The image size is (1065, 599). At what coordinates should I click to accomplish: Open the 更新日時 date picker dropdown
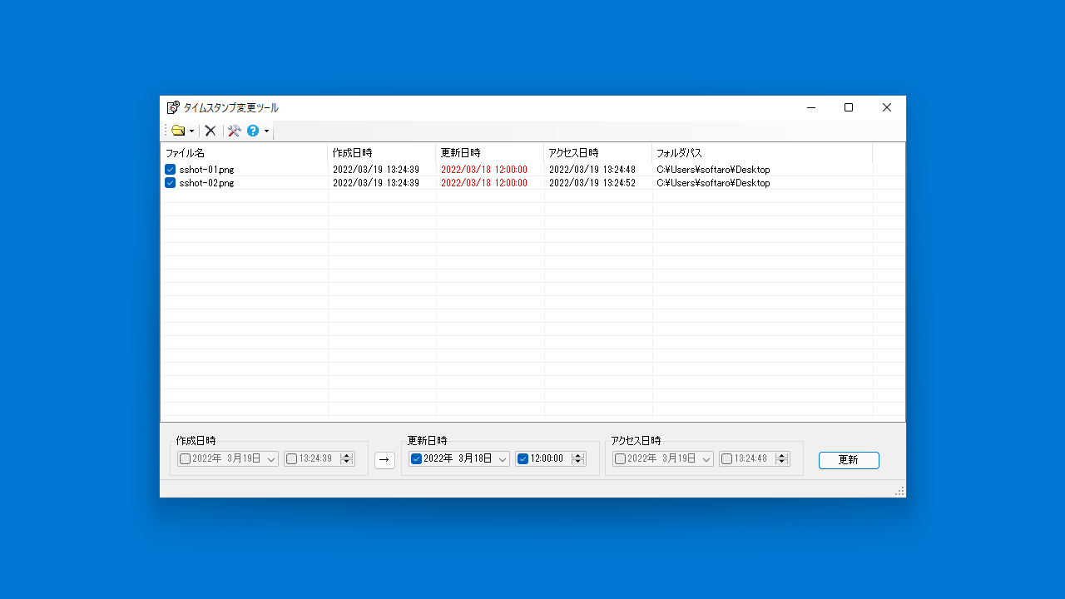[503, 459]
